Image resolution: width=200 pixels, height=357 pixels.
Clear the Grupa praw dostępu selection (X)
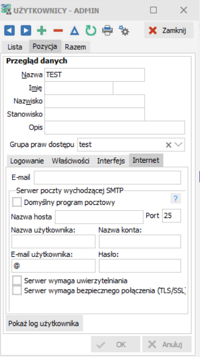(168, 145)
